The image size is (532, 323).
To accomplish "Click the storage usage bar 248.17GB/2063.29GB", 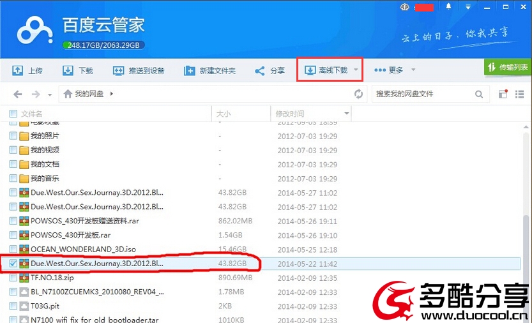I will pyautogui.click(x=103, y=45).
